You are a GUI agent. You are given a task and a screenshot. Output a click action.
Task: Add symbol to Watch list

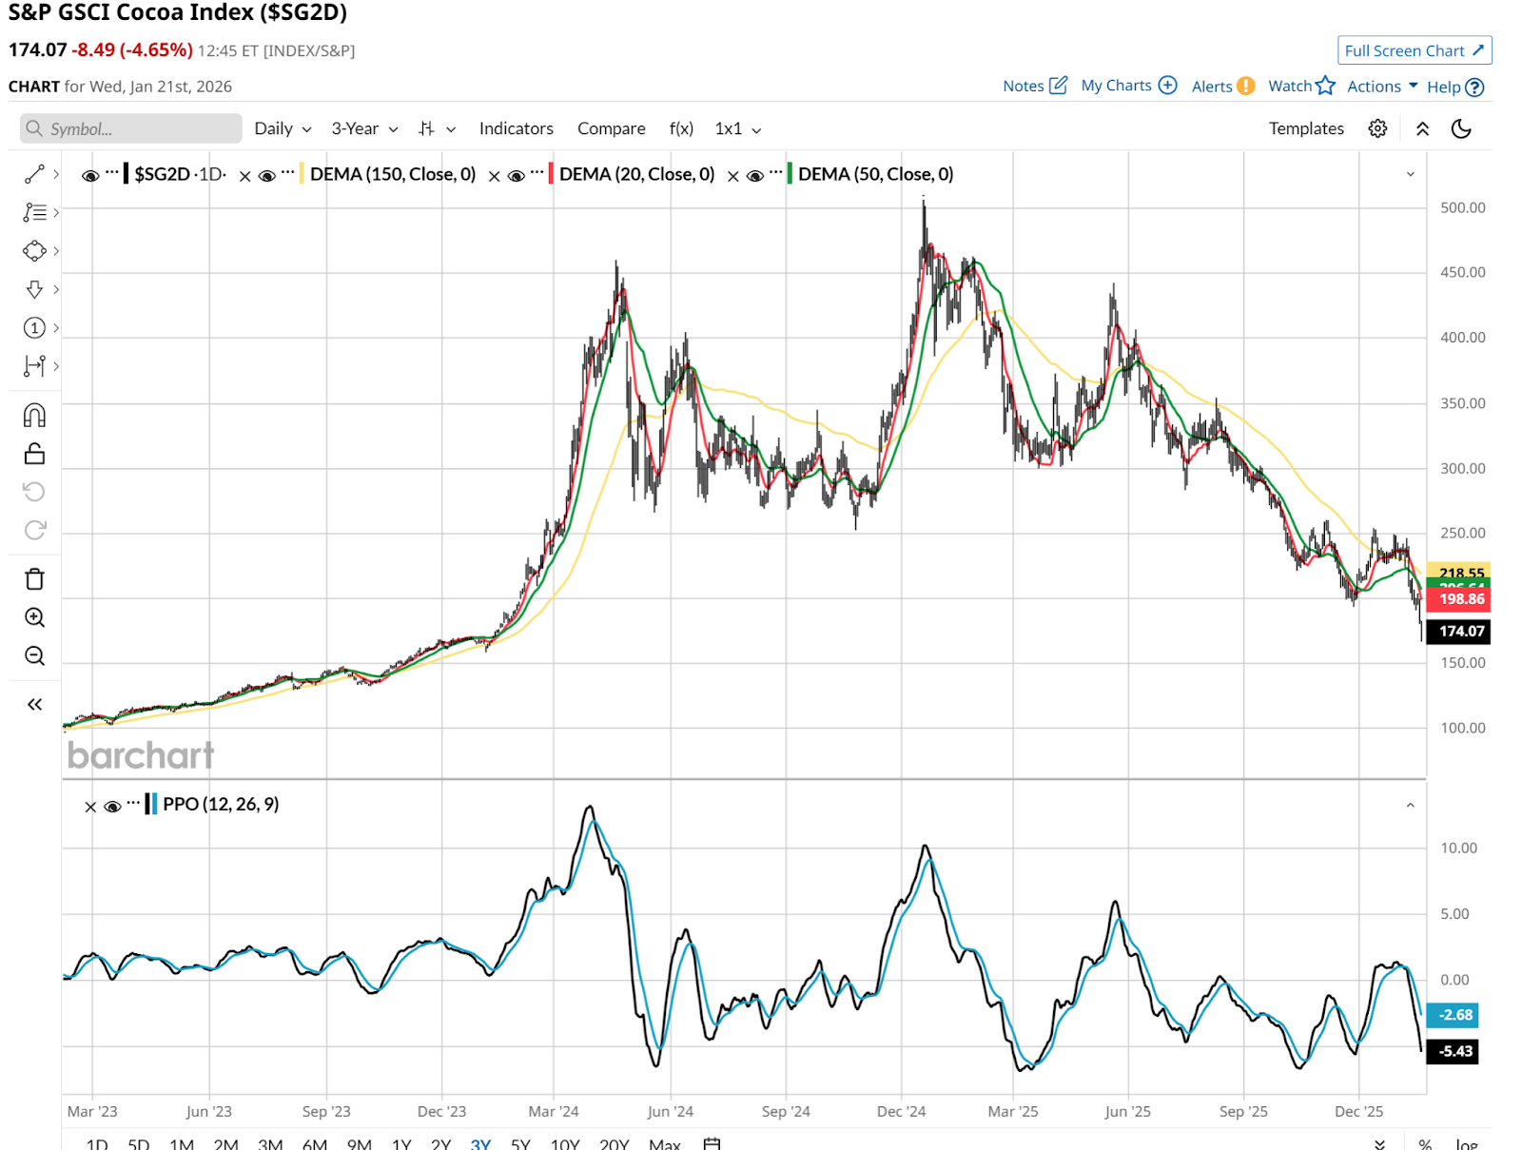[1301, 86]
